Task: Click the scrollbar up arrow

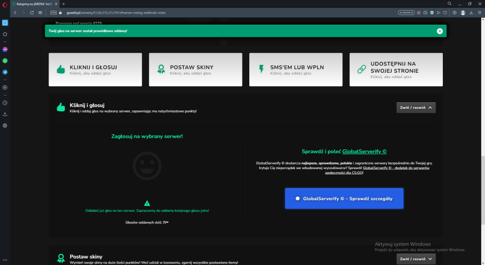Action: pyautogui.click(x=483, y=19)
